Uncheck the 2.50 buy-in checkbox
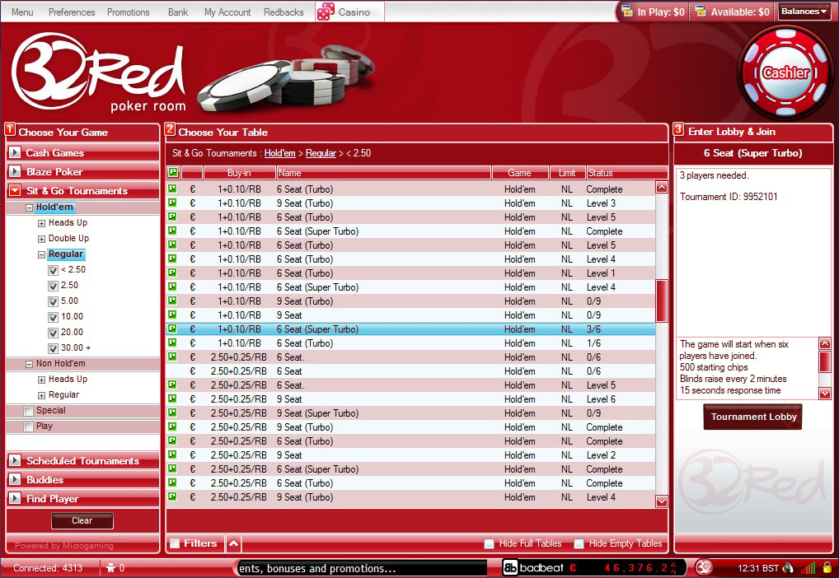Viewport: 839px width, 578px height. (x=53, y=286)
